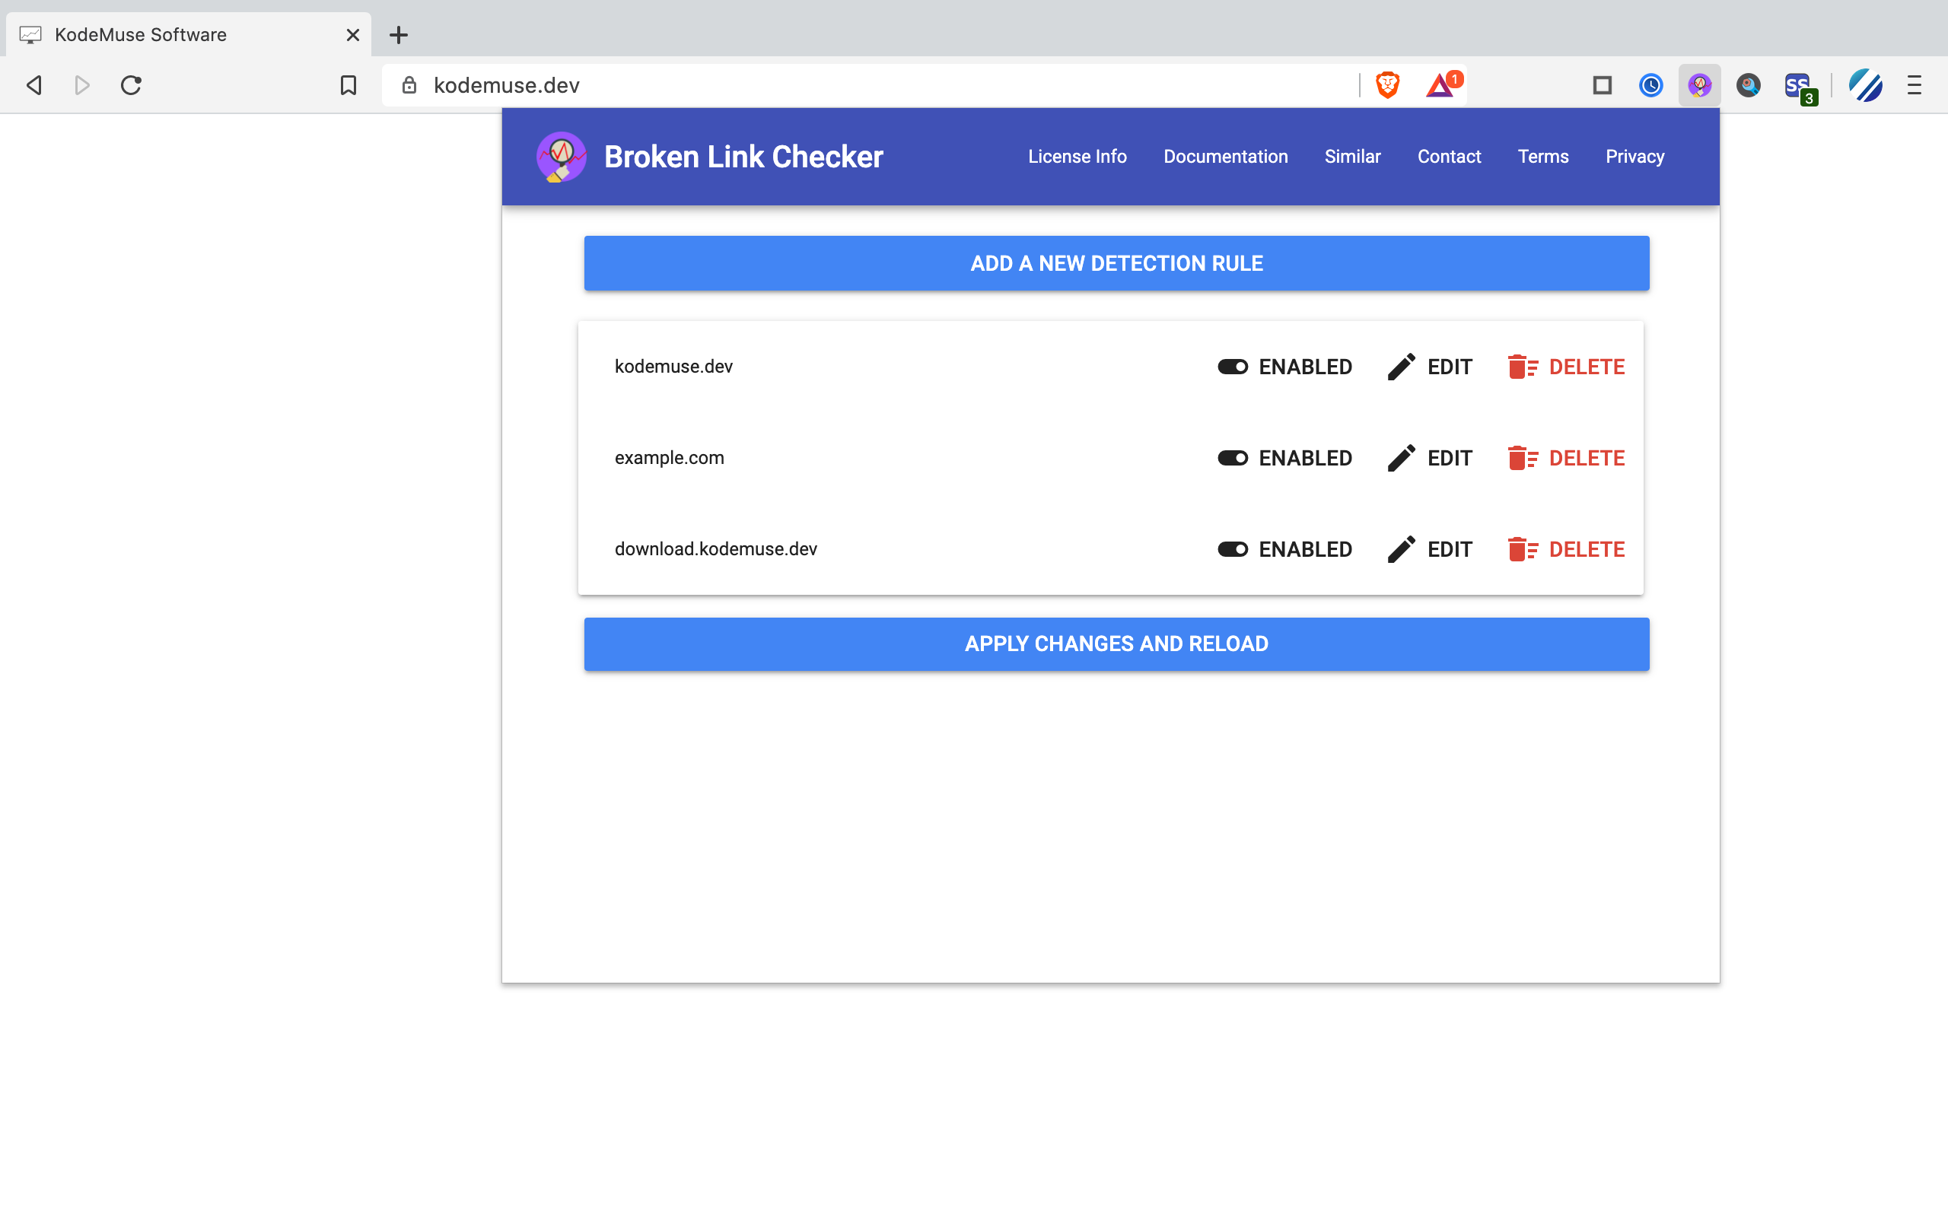Open the browser hamburger menu
This screenshot has width=1948, height=1217.
[x=1915, y=84]
